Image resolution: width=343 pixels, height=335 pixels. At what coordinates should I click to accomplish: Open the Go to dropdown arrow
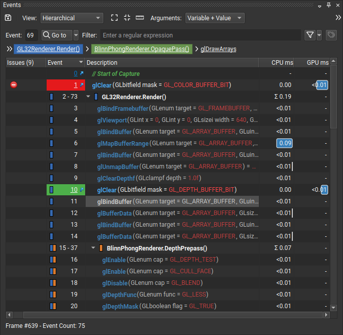[x=76, y=35]
